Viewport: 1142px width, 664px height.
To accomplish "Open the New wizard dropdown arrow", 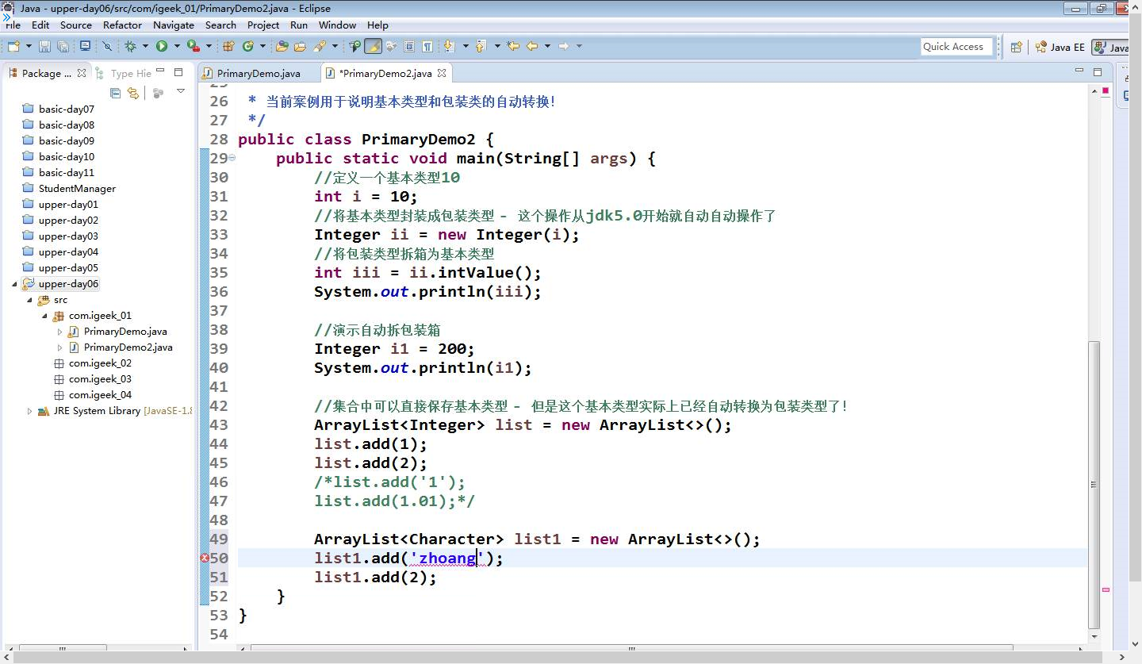I will pos(29,46).
